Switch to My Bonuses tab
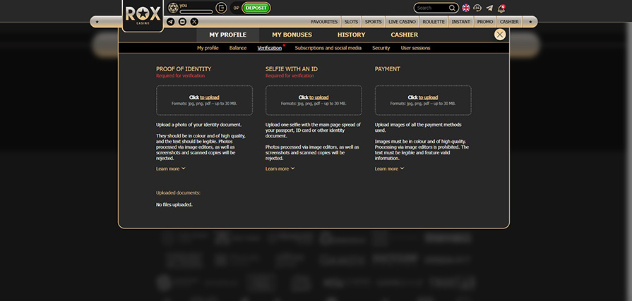This screenshot has height=301, width=632. click(x=292, y=35)
